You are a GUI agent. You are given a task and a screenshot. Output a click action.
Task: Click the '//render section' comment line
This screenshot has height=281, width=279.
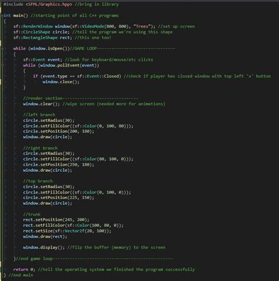click(81, 98)
